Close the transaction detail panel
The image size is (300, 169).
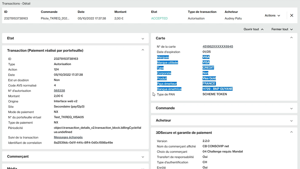[292, 15]
